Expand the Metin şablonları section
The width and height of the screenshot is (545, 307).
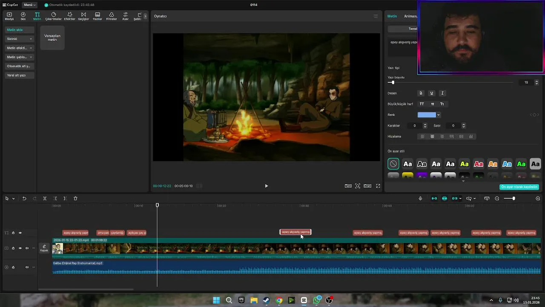point(19,57)
